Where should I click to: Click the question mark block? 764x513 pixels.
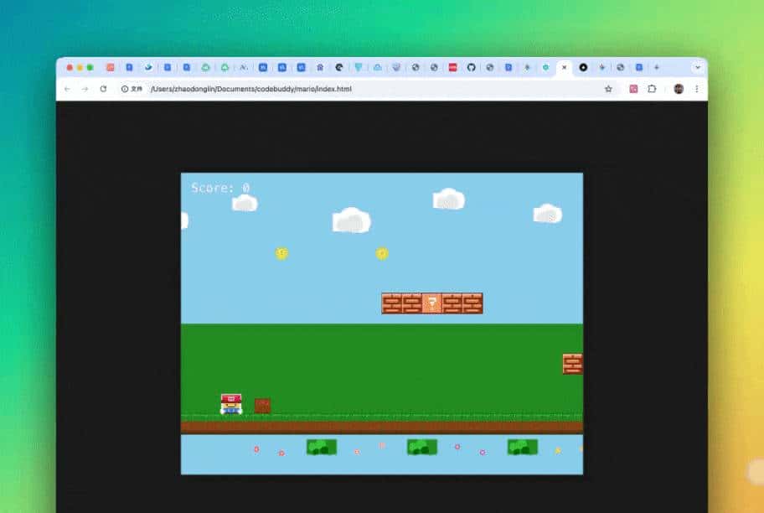[x=431, y=303]
